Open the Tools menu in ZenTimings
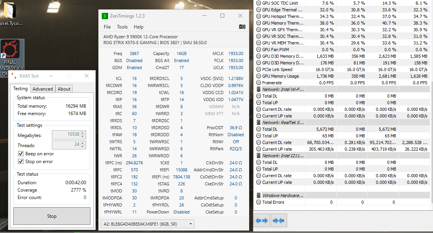Screen dimensions: 433x233 tap(122, 27)
